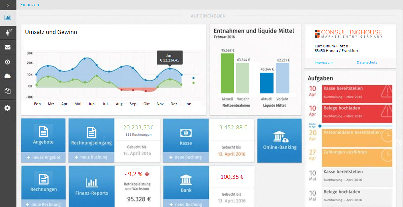
Task: Open Personaldaten bereitstellen task
Action: tap(357, 138)
